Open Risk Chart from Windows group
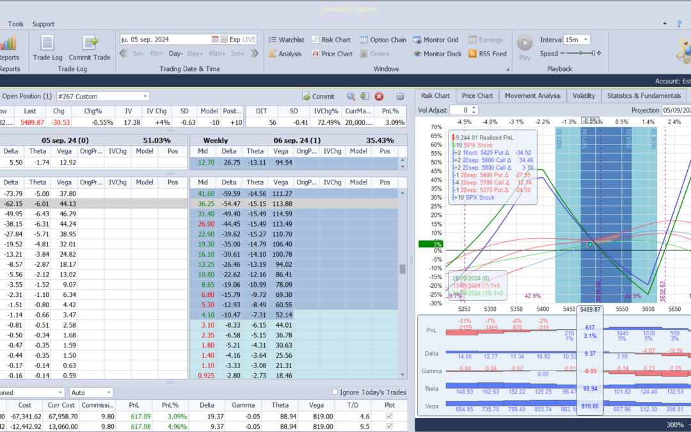Viewport: 691px width, 432px height. click(x=331, y=40)
